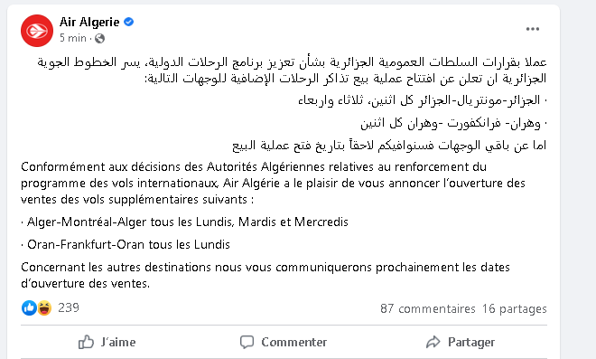Open the 87 commentaires link
This screenshot has width=596, height=359.
pyautogui.click(x=428, y=308)
